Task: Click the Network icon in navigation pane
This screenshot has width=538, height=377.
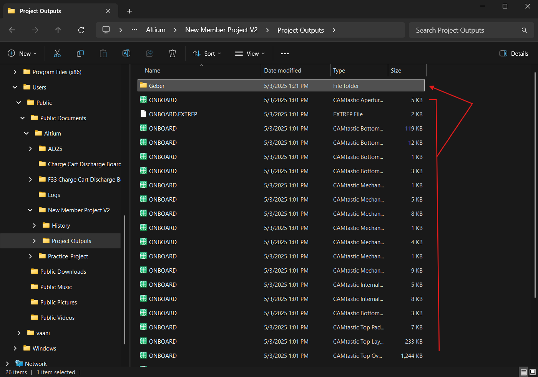Action: (x=19, y=363)
